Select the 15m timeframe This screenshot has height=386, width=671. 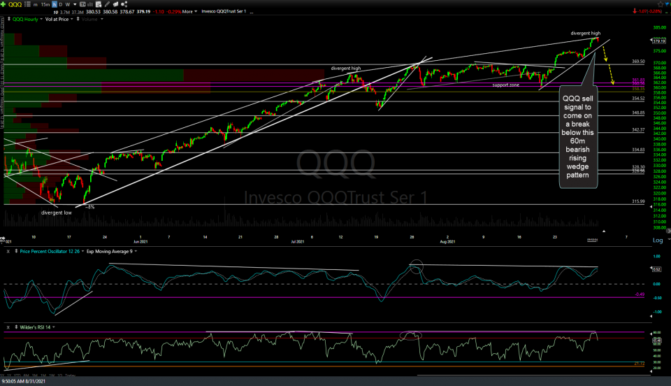click(45, 5)
